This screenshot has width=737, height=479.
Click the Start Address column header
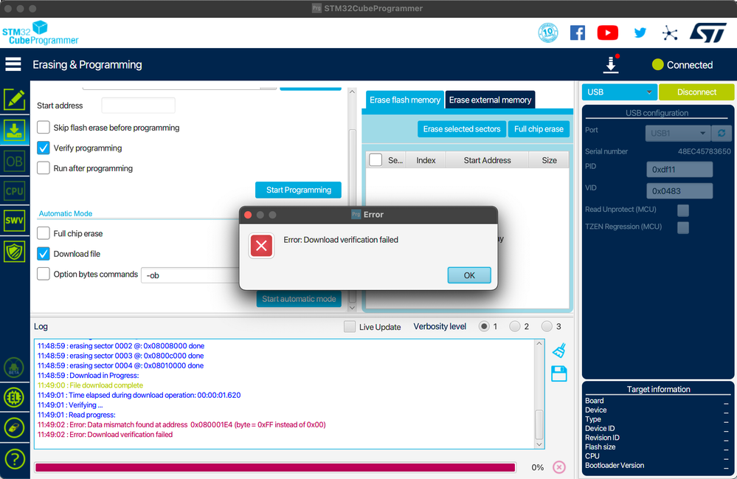pos(487,160)
